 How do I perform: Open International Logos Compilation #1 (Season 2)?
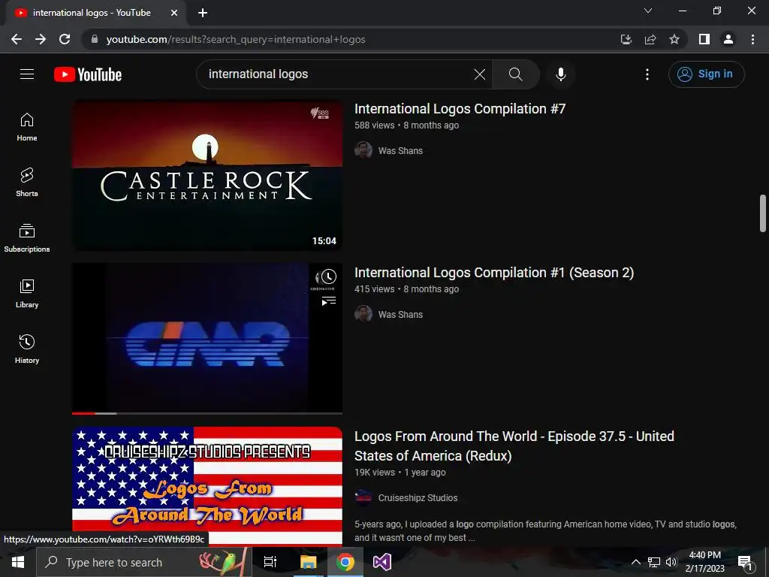click(x=494, y=273)
